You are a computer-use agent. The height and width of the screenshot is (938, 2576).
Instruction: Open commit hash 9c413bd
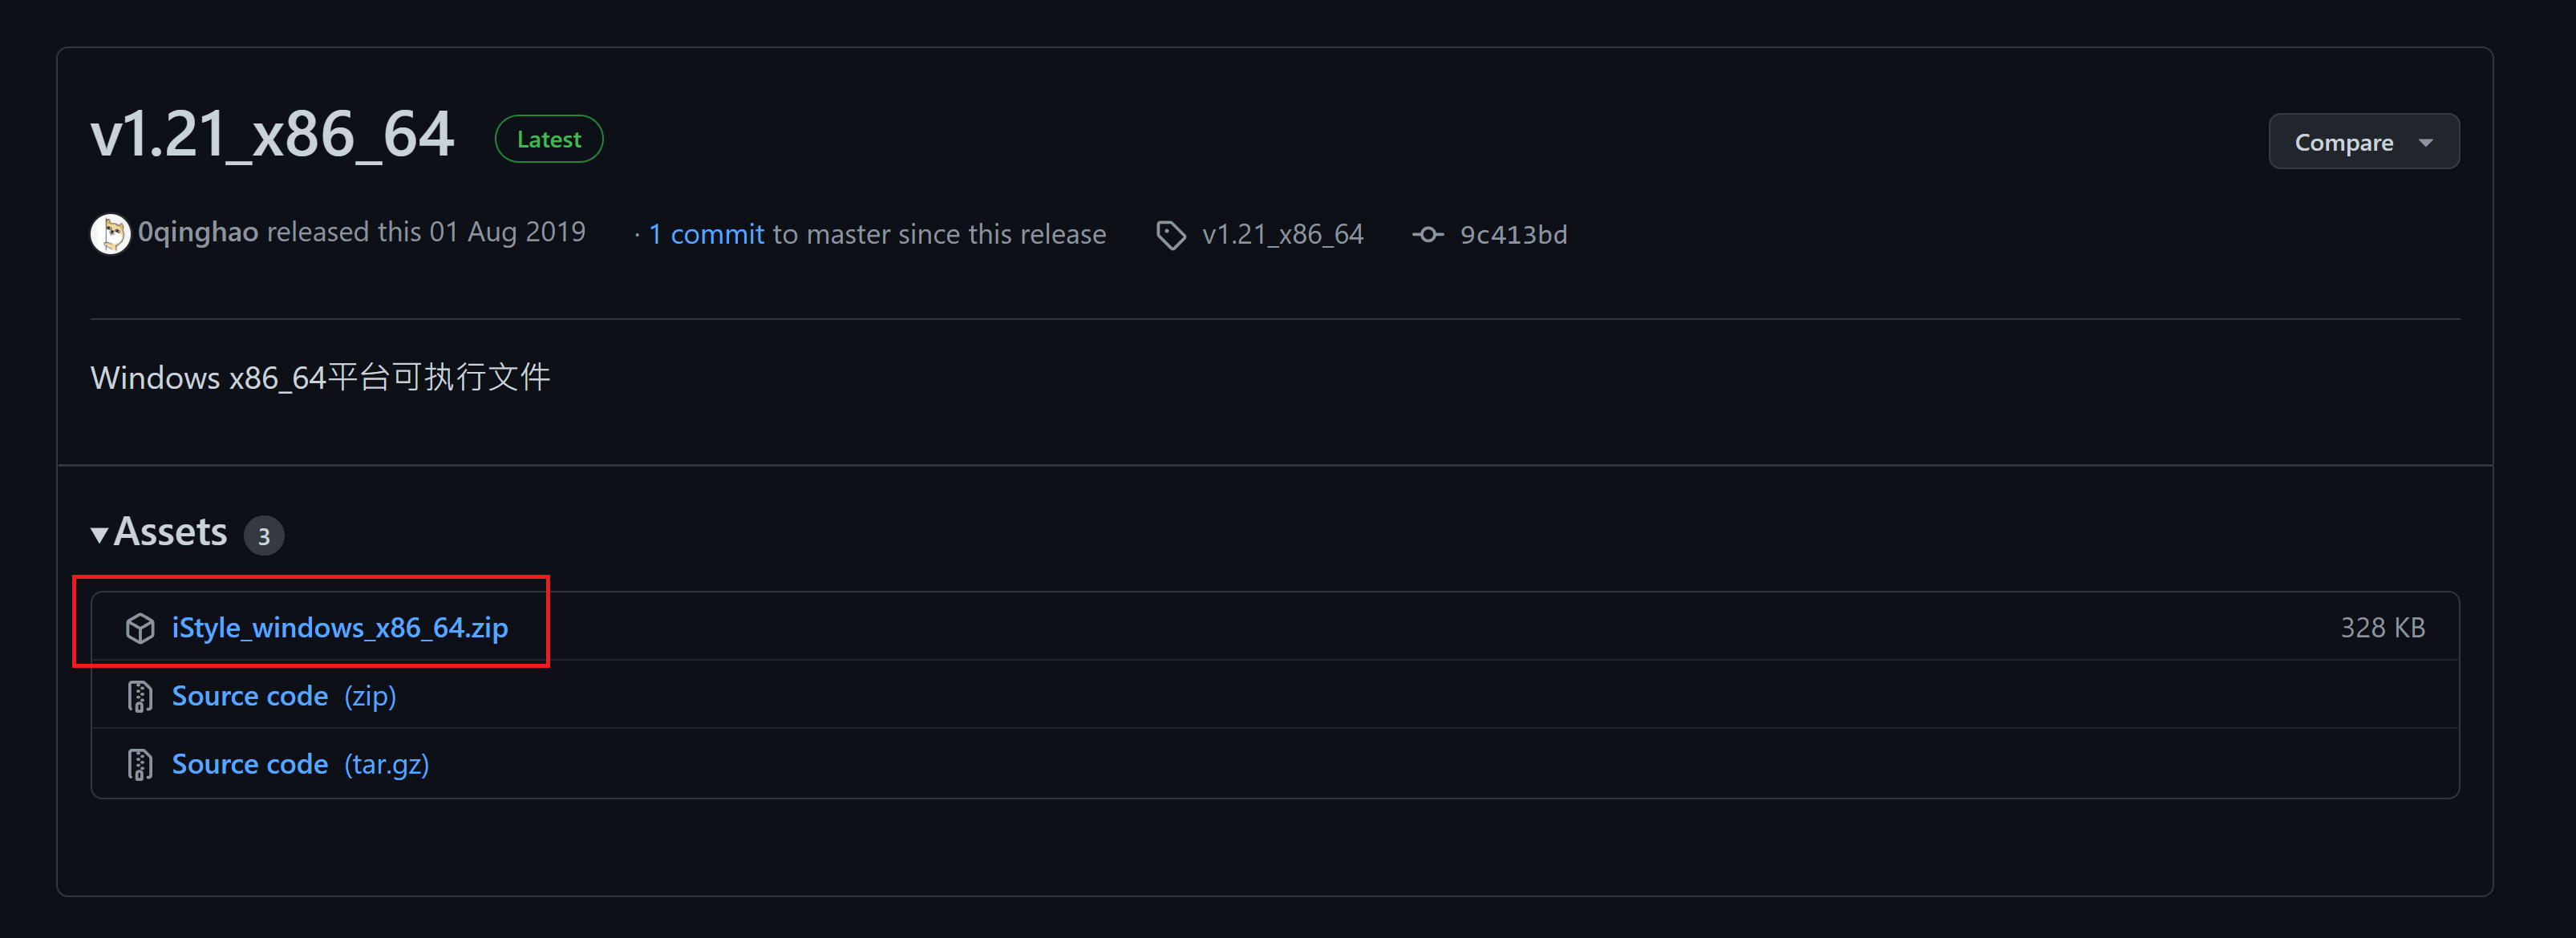[x=1513, y=234]
